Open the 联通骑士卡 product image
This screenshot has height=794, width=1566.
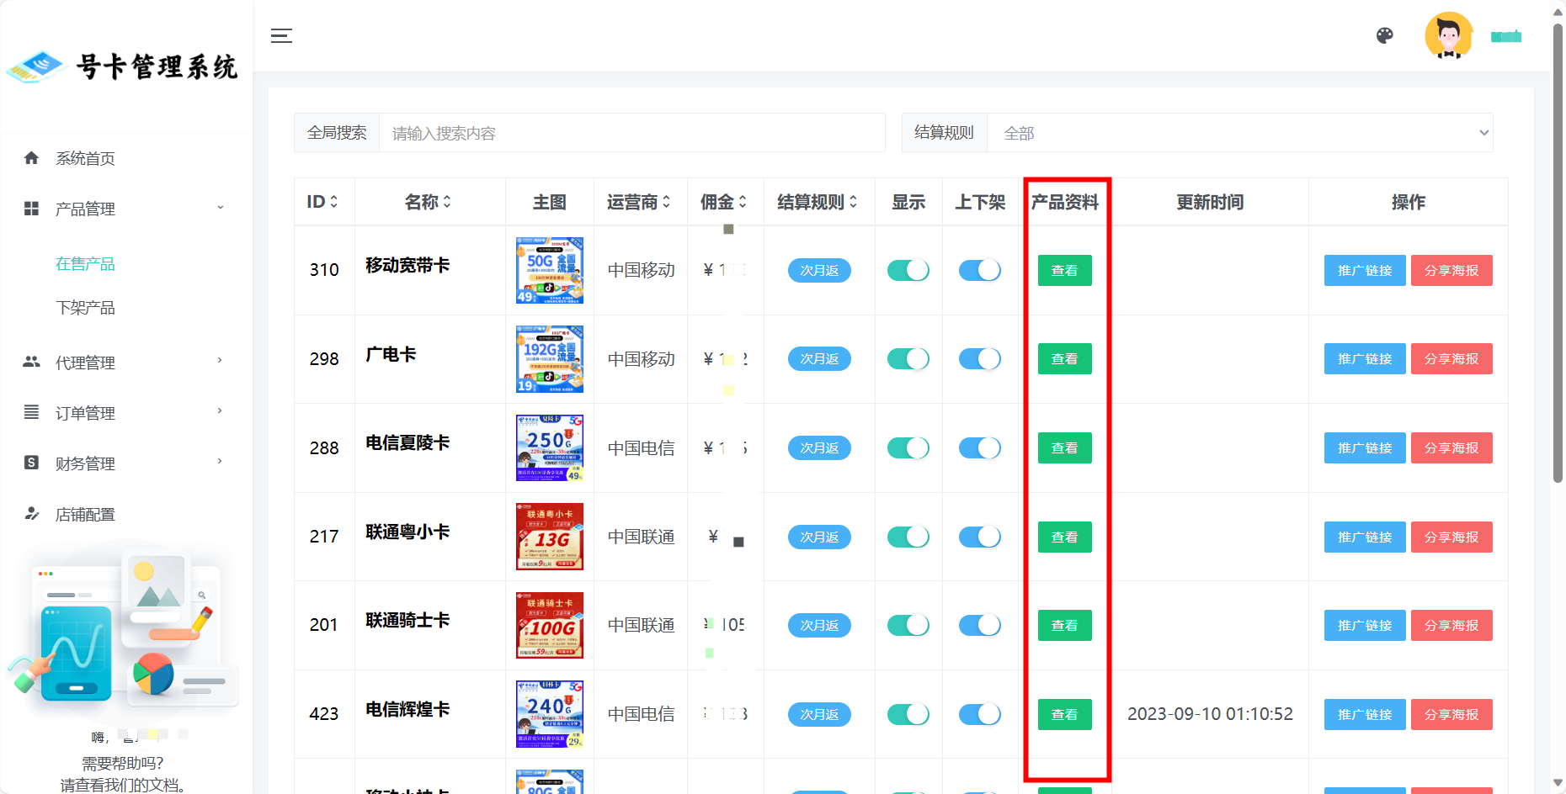pos(550,625)
